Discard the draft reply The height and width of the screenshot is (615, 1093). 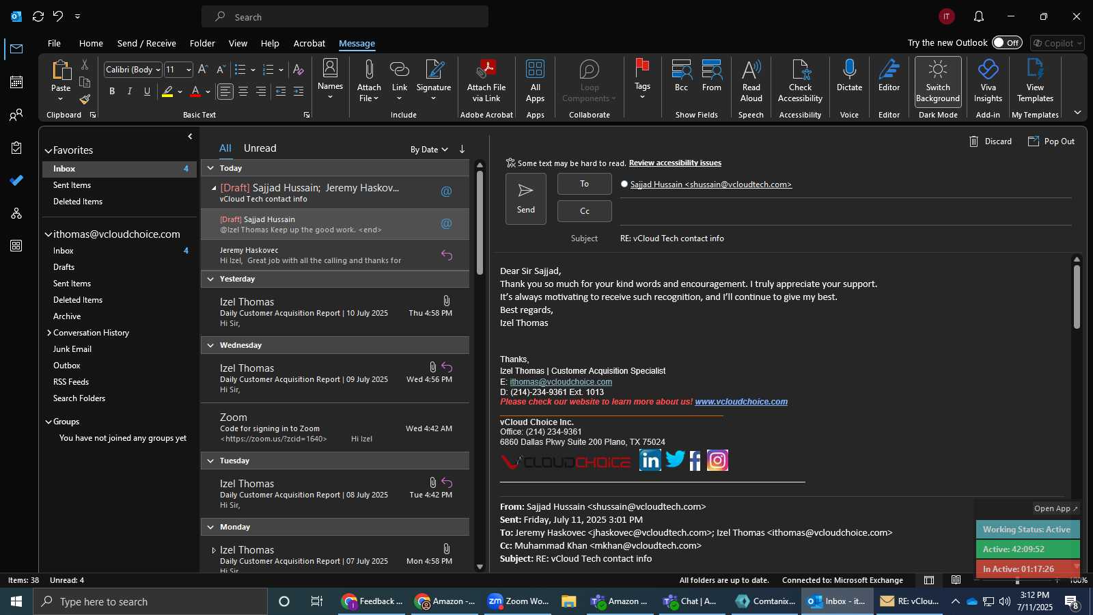(x=991, y=141)
